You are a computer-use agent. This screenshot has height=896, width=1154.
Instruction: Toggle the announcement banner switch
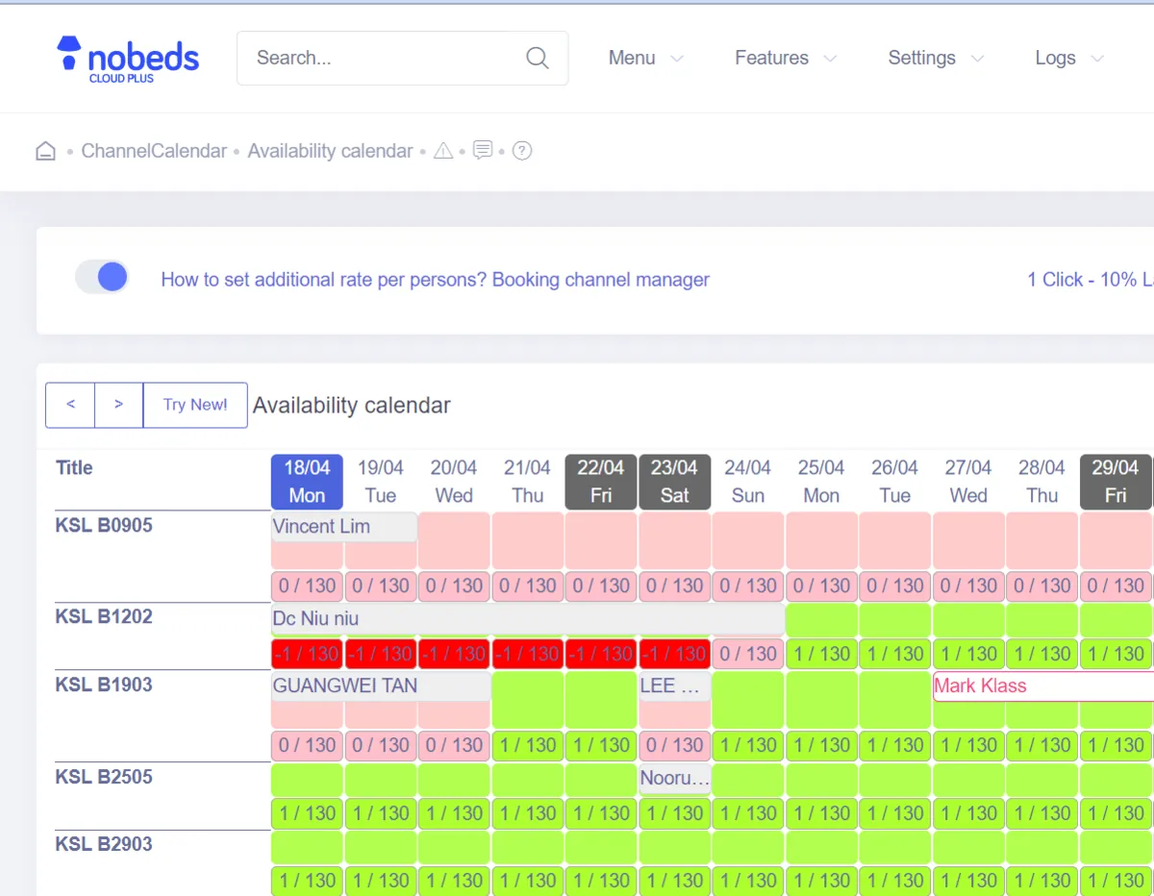(102, 277)
